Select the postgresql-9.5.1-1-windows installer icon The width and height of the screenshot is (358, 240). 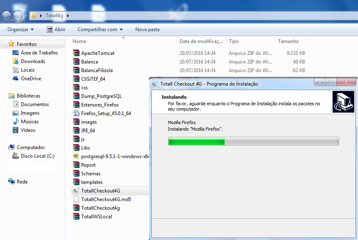click(x=76, y=156)
